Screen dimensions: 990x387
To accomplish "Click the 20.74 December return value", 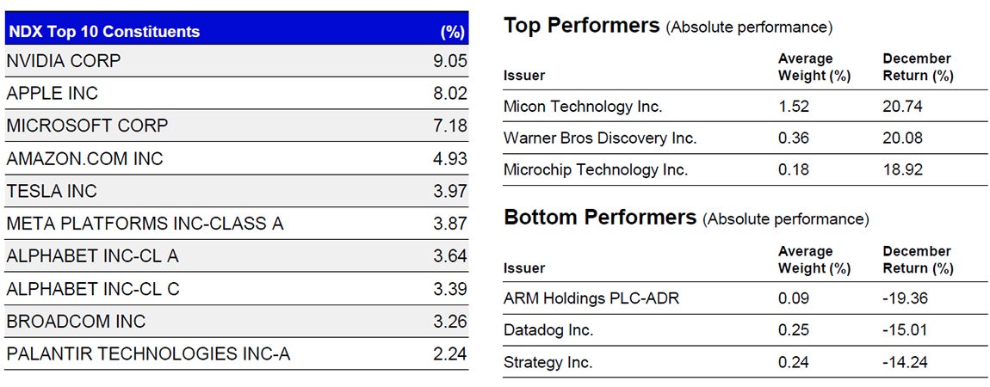I will point(903,107).
